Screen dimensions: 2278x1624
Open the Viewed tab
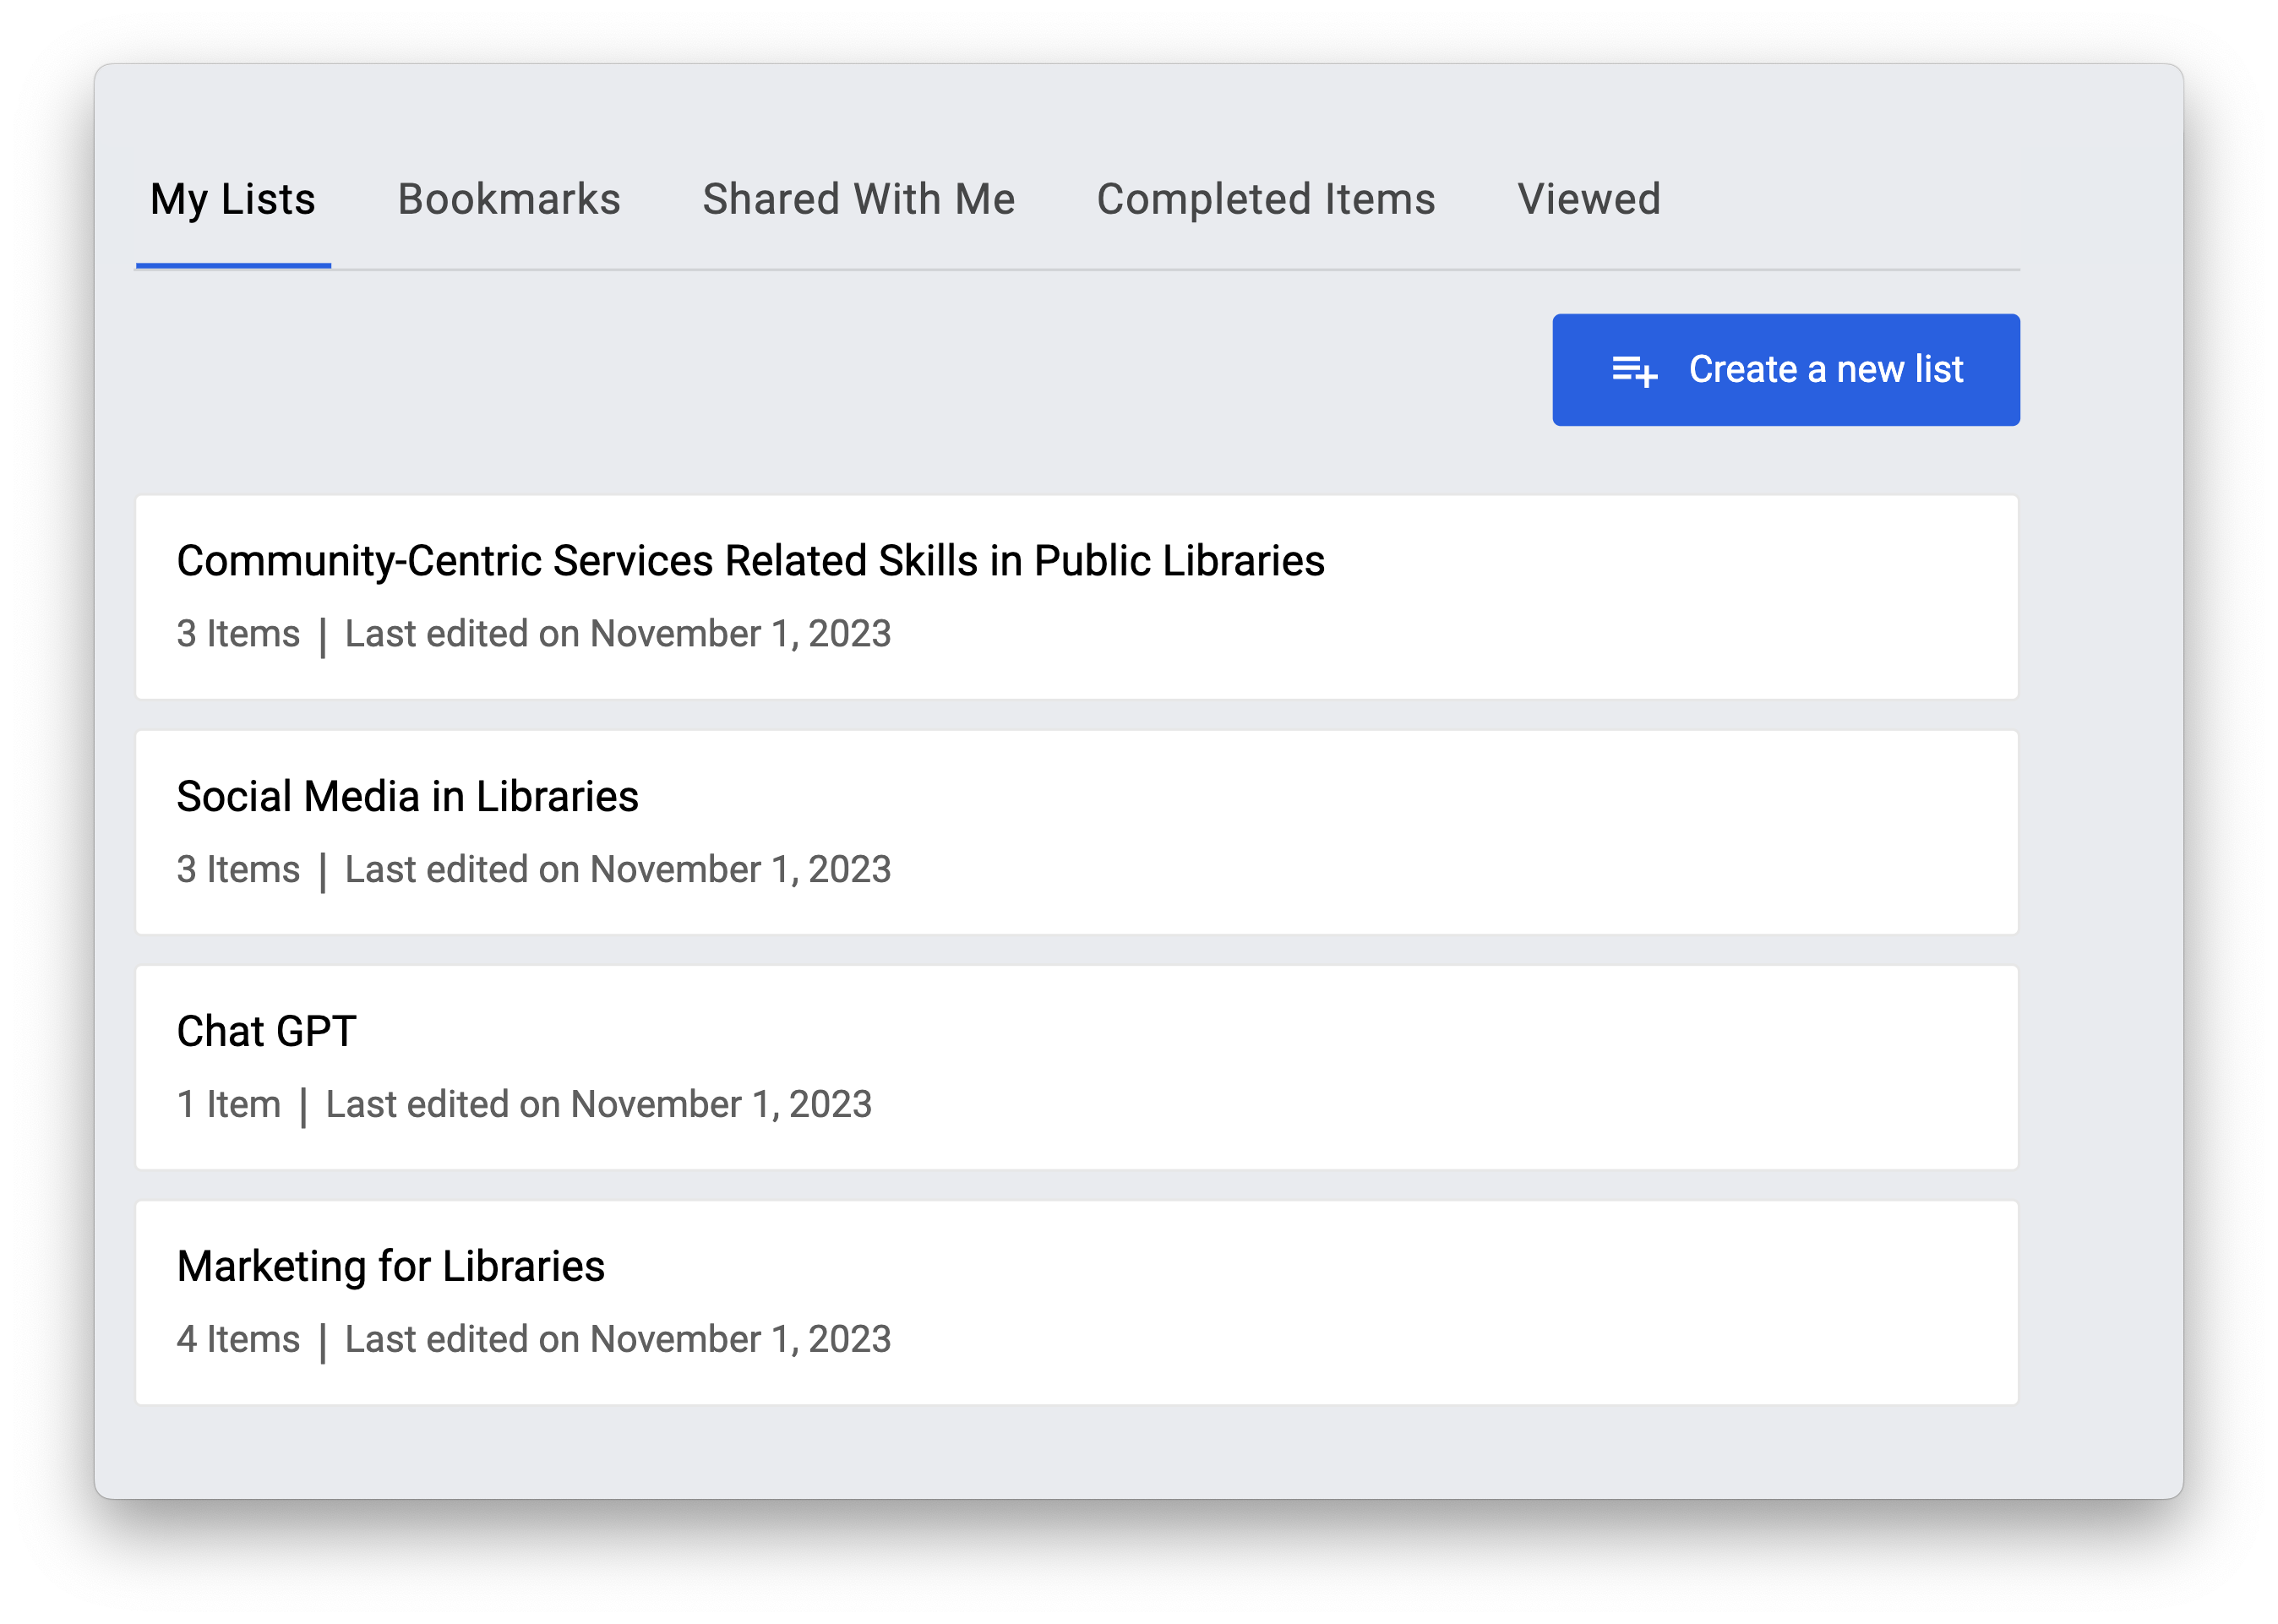coord(1588,200)
